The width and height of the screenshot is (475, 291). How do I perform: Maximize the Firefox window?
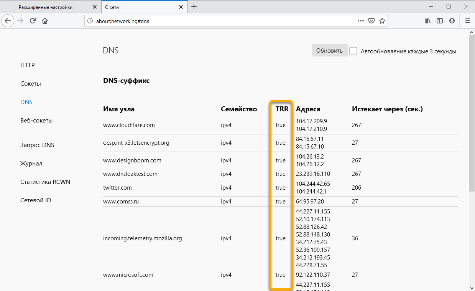(449, 7)
